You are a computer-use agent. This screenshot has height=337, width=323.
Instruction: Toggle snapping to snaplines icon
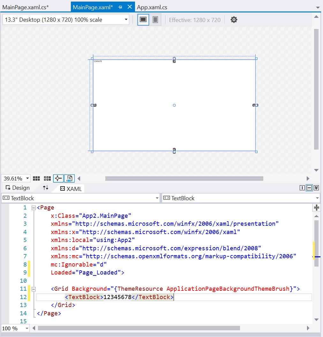pyautogui.click(x=58, y=179)
